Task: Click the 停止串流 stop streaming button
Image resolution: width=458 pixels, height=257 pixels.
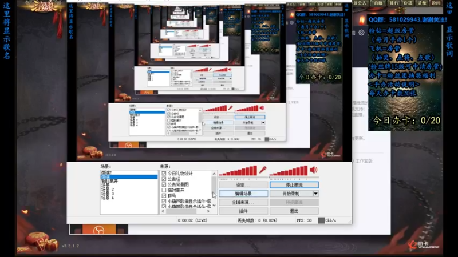Action: (x=294, y=184)
